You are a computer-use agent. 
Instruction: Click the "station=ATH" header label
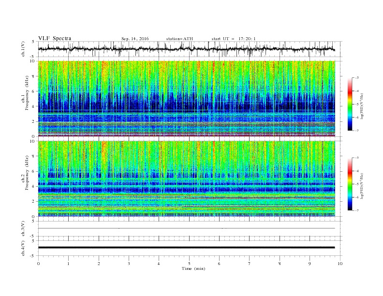coord(179,39)
